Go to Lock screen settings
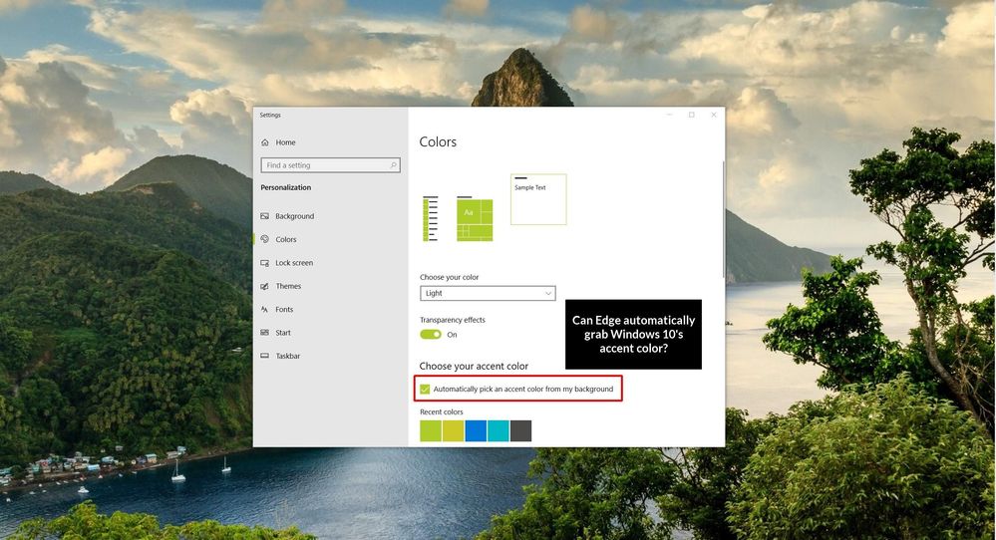 tap(294, 263)
